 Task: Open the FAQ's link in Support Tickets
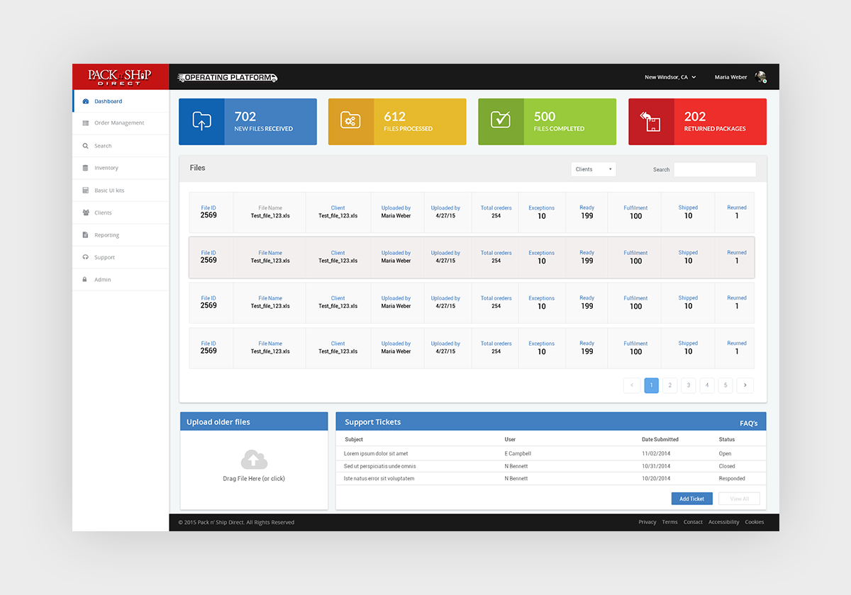748,424
